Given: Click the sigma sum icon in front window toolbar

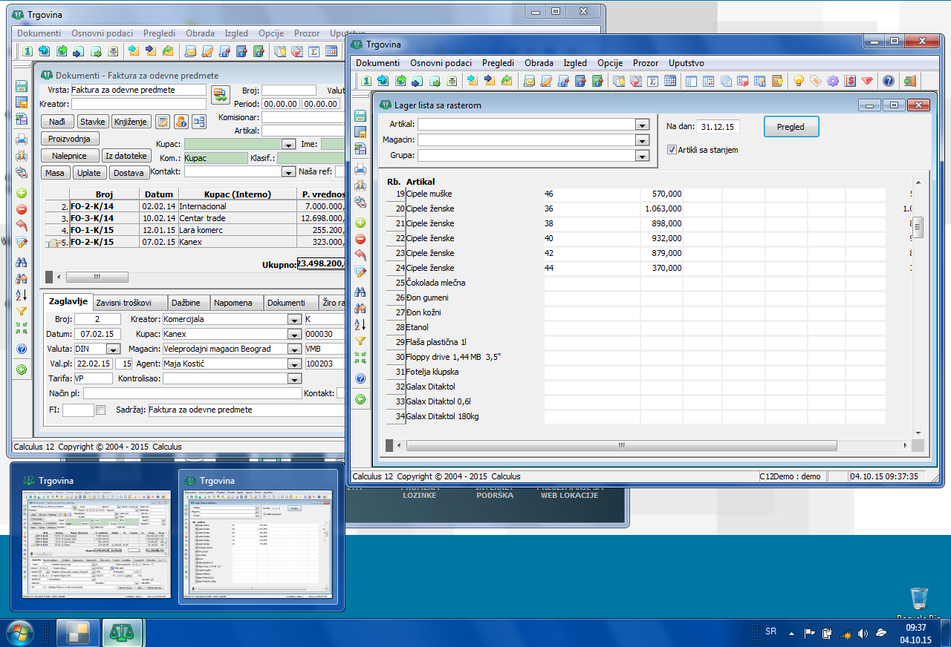Looking at the screenshot, I should point(653,82).
